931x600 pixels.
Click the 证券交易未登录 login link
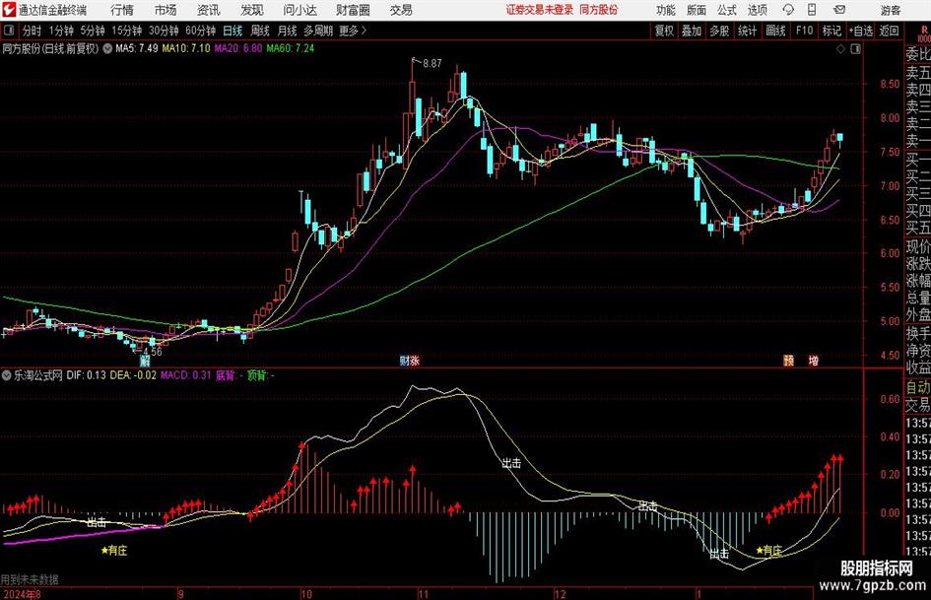coord(540,10)
